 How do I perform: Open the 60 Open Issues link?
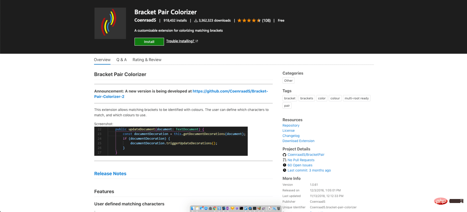pos(300,165)
